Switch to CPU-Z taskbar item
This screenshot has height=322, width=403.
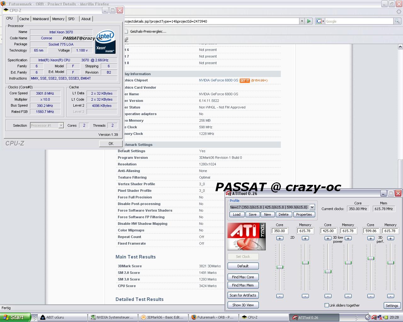264,317
